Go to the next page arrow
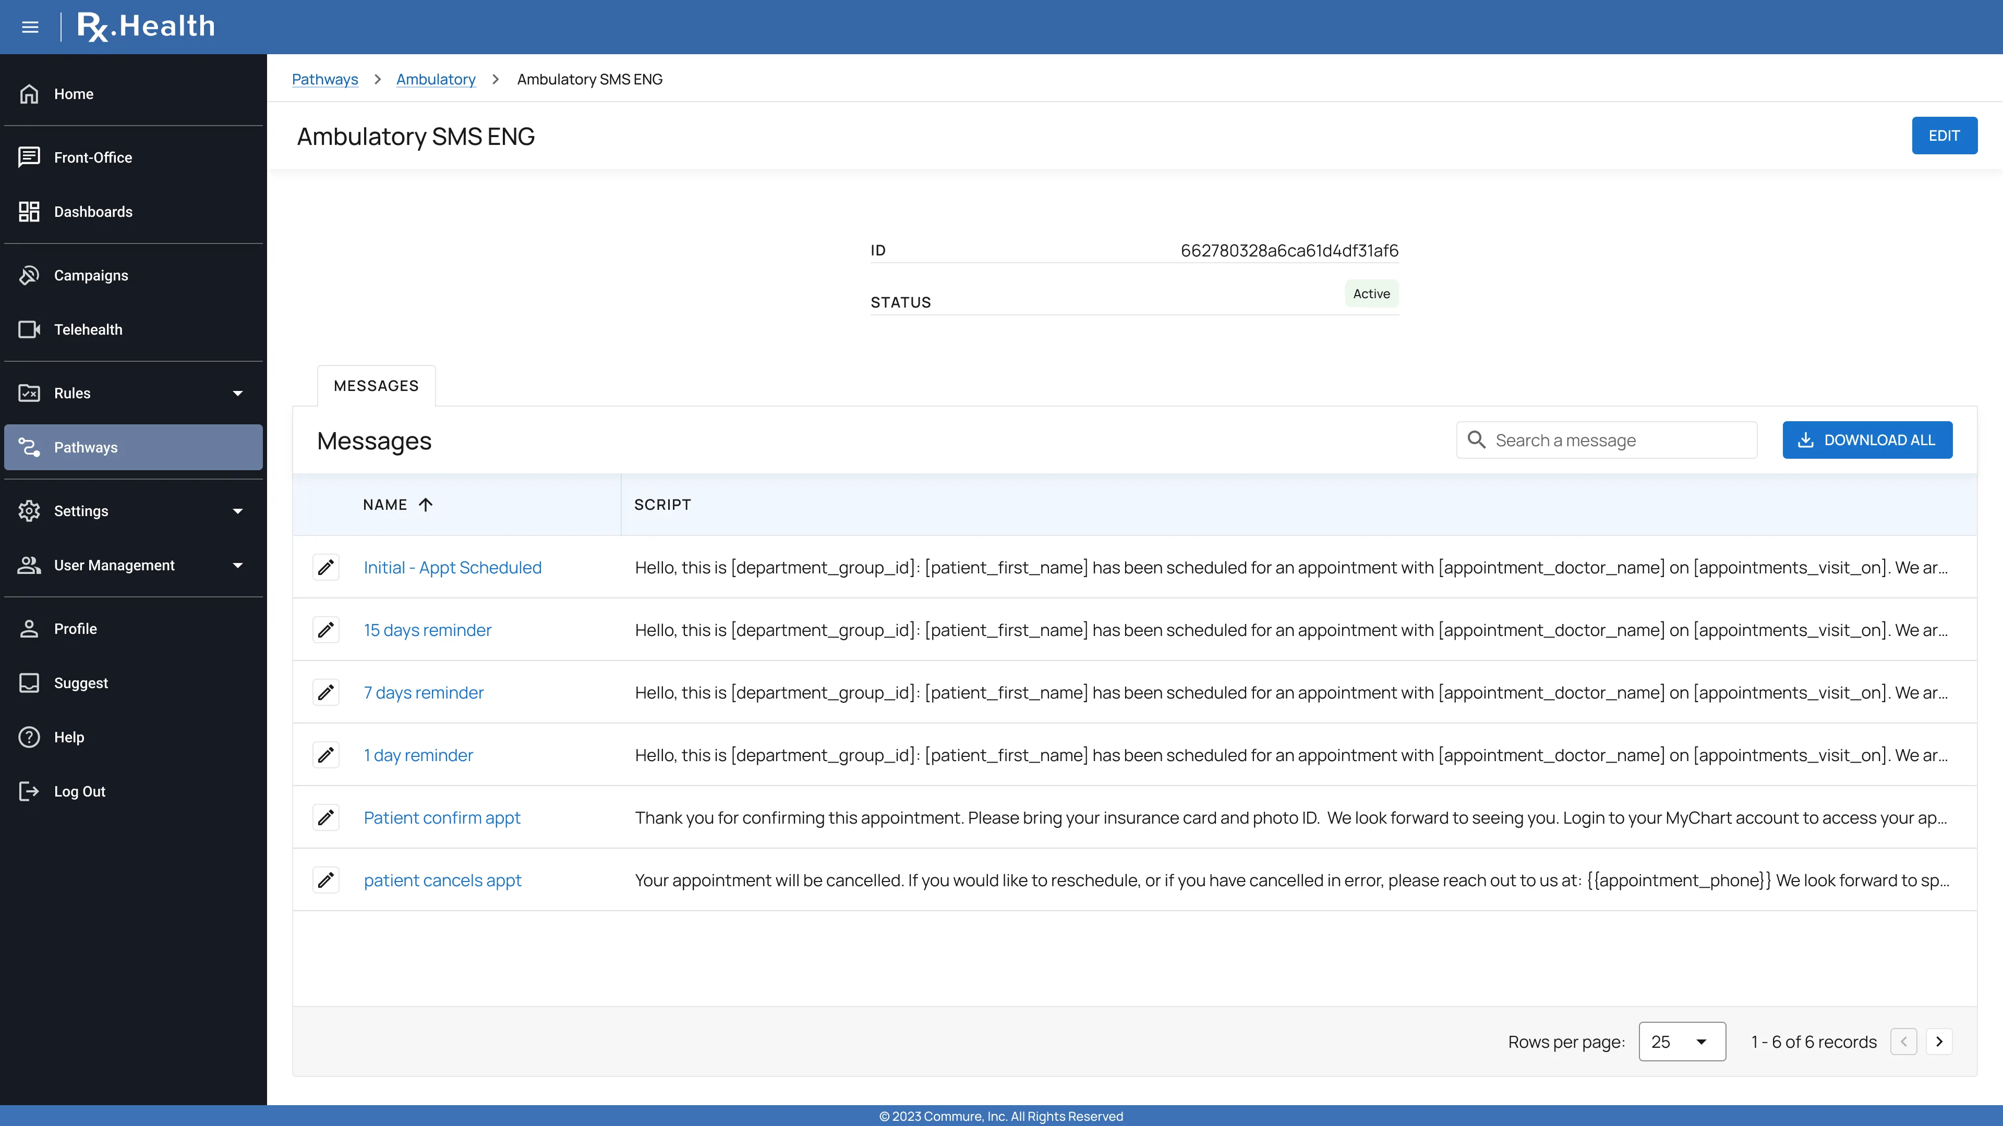 point(1939,1042)
